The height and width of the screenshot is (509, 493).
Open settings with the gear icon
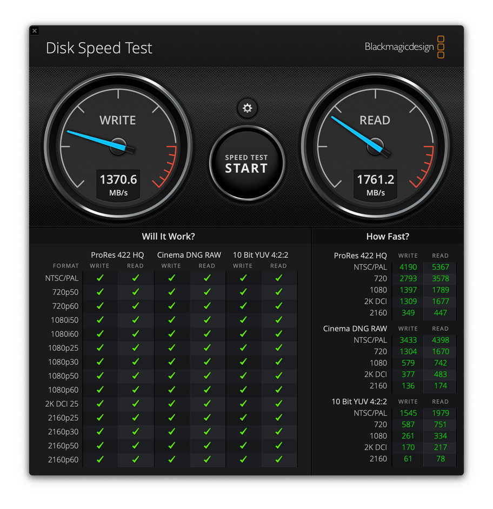click(247, 108)
